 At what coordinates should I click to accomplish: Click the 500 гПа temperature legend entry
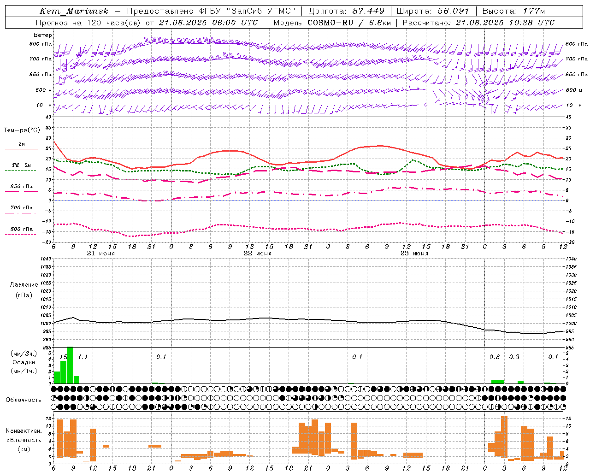click(x=22, y=229)
